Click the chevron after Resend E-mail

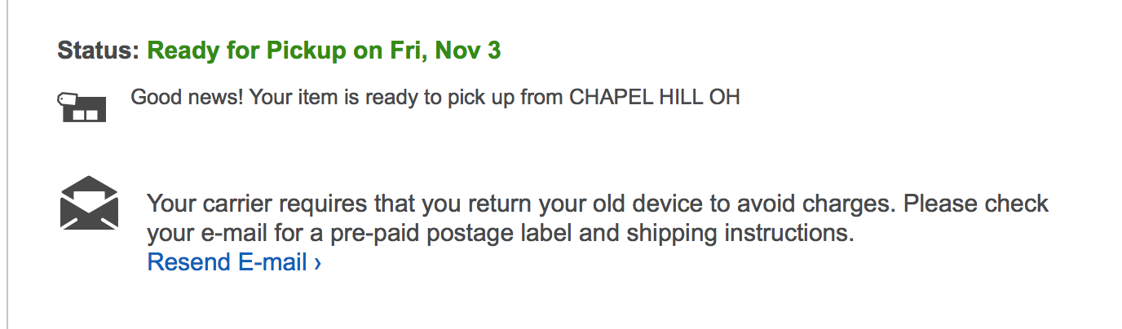click(317, 262)
